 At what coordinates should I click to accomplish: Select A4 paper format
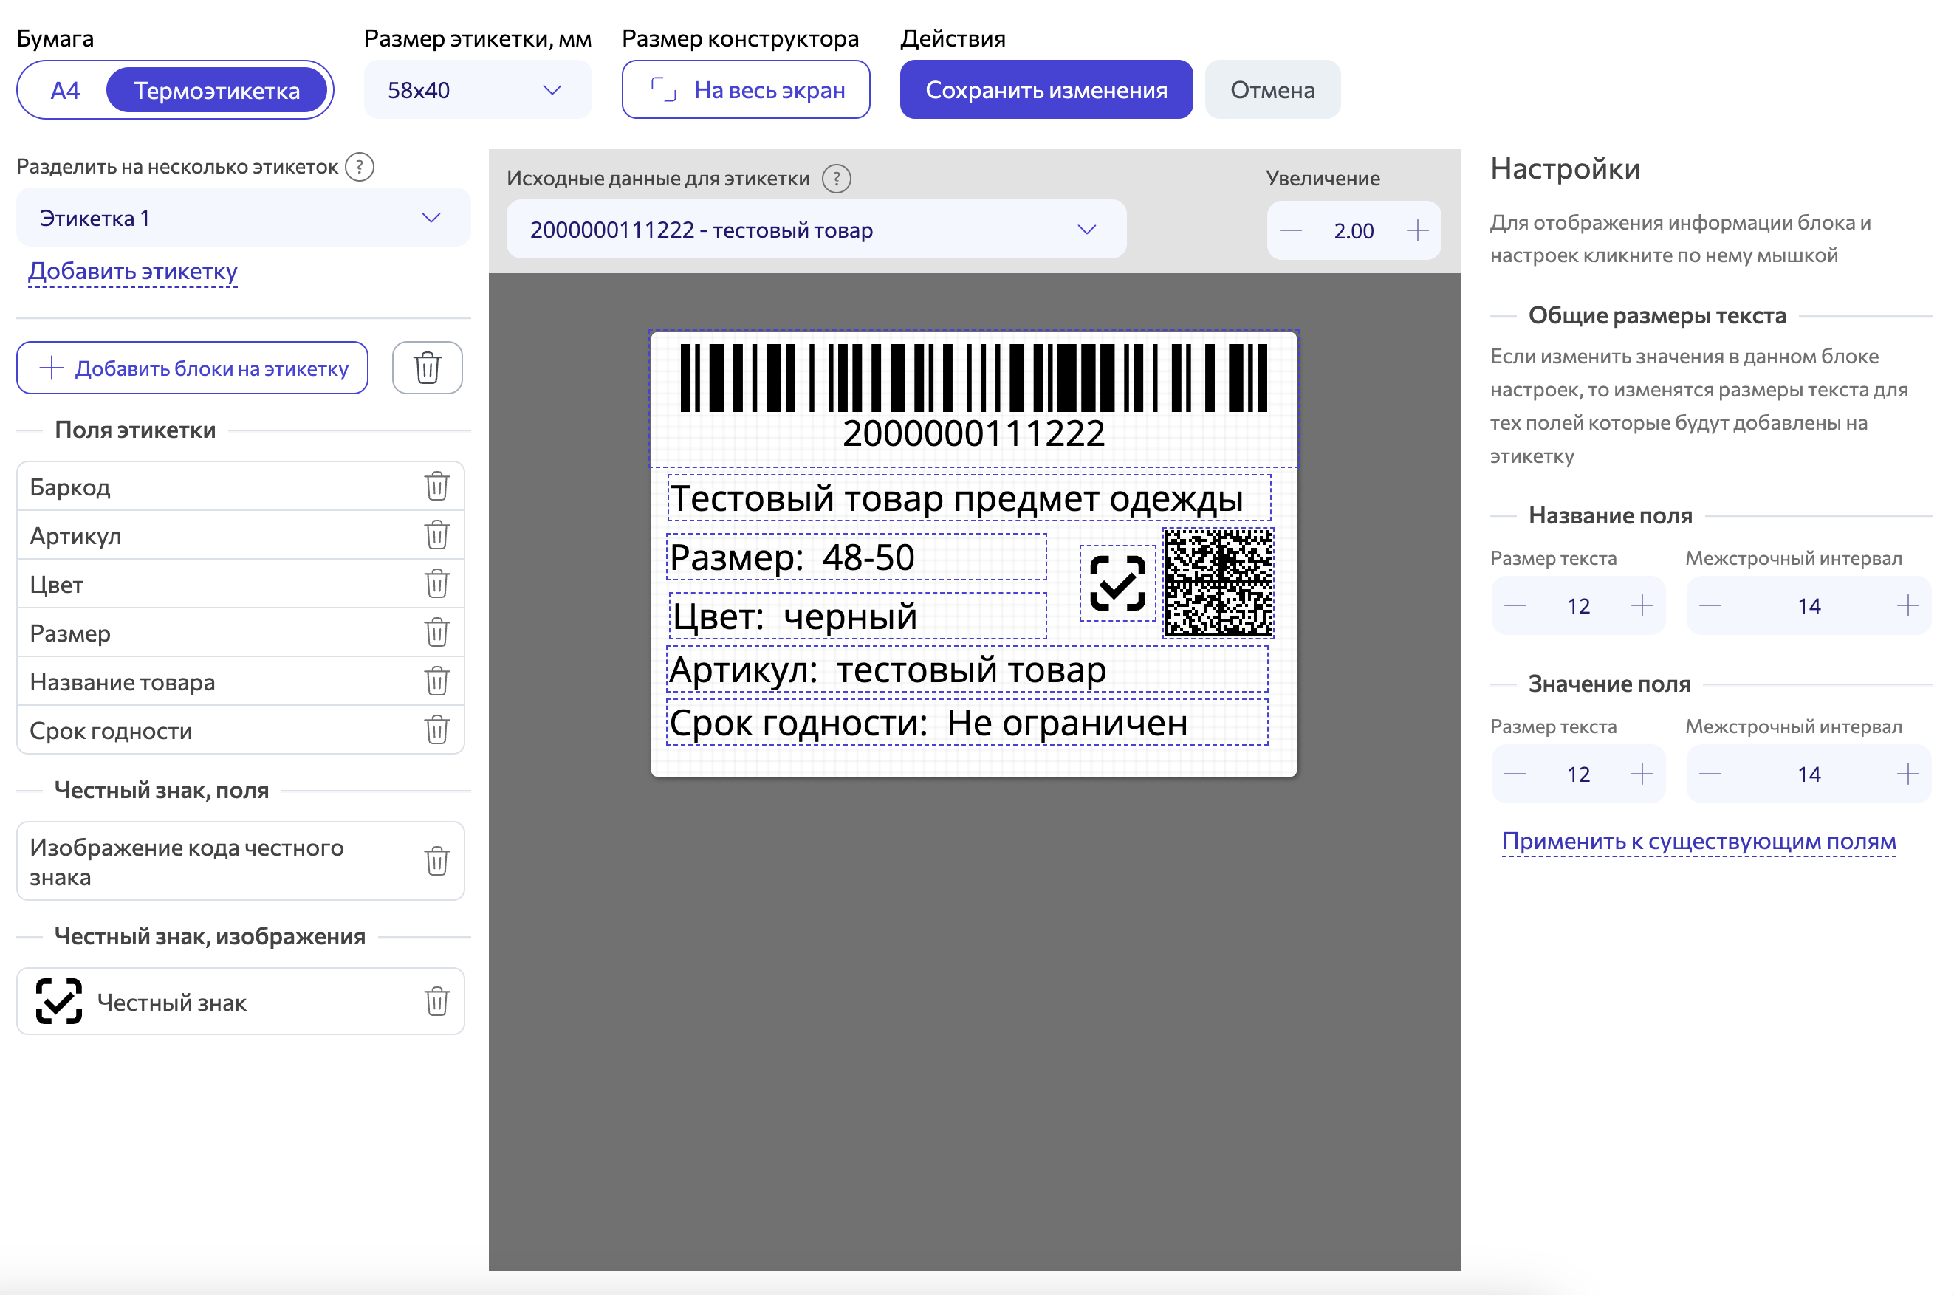pyautogui.click(x=64, y=89)
